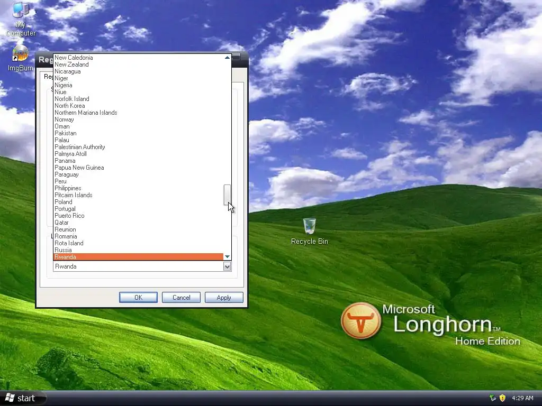Select Niger in the list
Viewport: 542px width, 406px height.
coord(138,78)
